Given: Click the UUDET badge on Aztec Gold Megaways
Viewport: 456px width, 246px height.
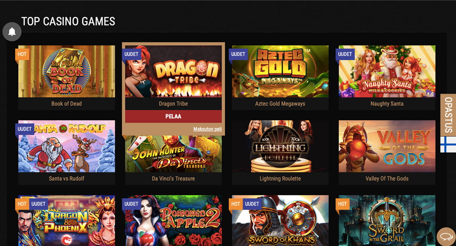Looking at the screenshot, I should pyautogui.click(x=238, y=54).
